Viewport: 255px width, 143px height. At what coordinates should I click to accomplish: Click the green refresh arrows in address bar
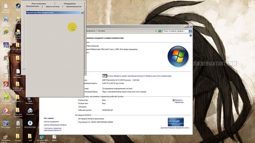tap(160, 31)
